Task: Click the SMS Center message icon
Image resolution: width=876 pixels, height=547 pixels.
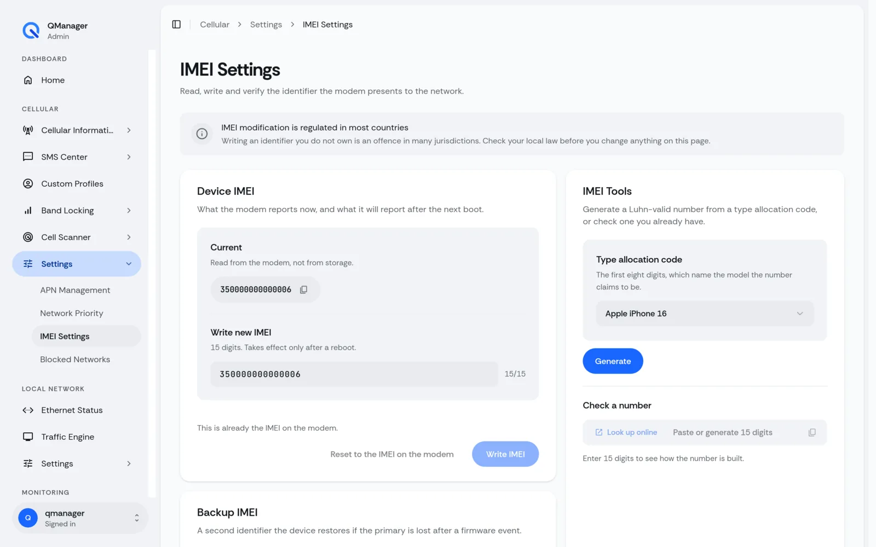Action: 28,157
